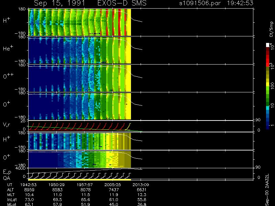Click the date title "Sep 15, 1991"

click(x=59, y=3)
